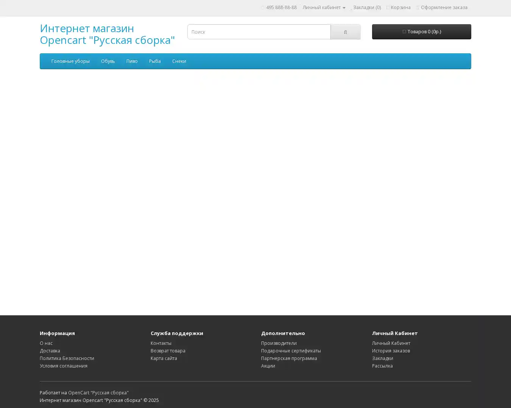511x408 pixels.
Task: Select the Обувь category in navbar
Action: pyautogui.click(x=108, y=61)
